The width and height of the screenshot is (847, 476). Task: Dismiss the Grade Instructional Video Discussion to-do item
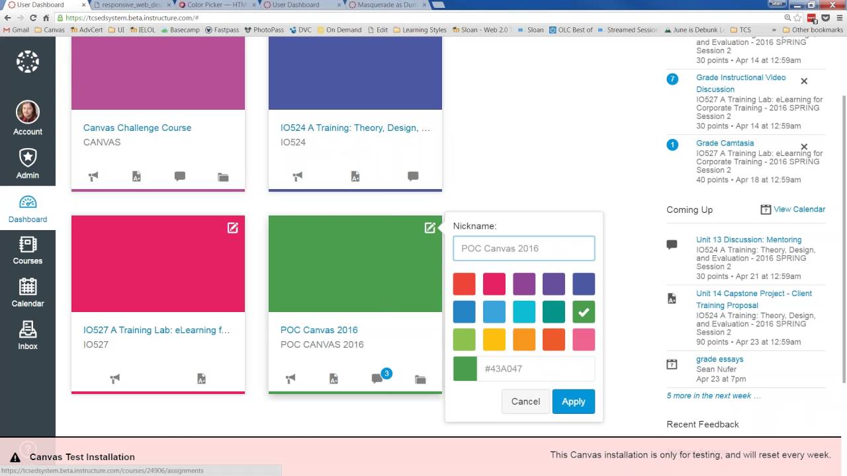click(804, 81)
